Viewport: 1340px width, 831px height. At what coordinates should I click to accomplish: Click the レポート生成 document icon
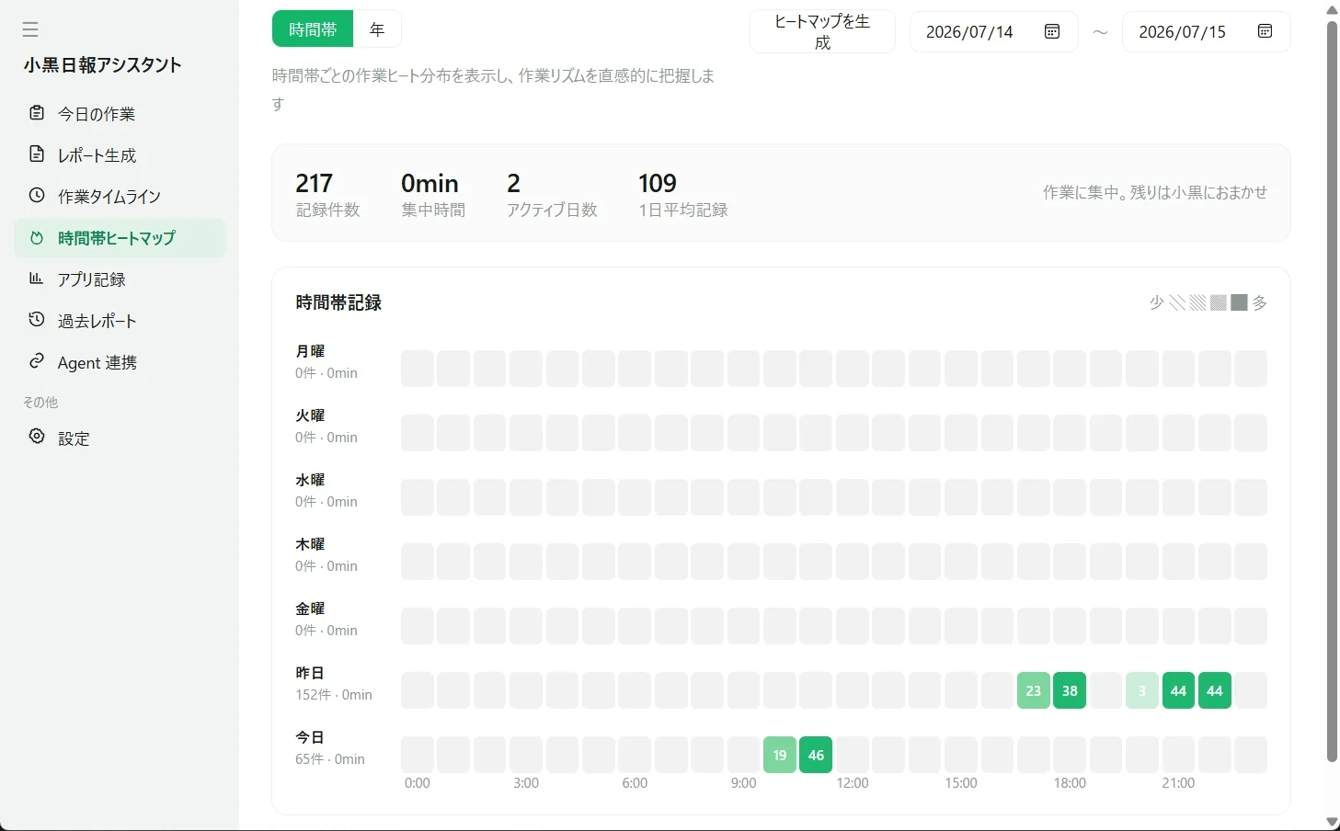pyautogui.click(x=37, y=154)
